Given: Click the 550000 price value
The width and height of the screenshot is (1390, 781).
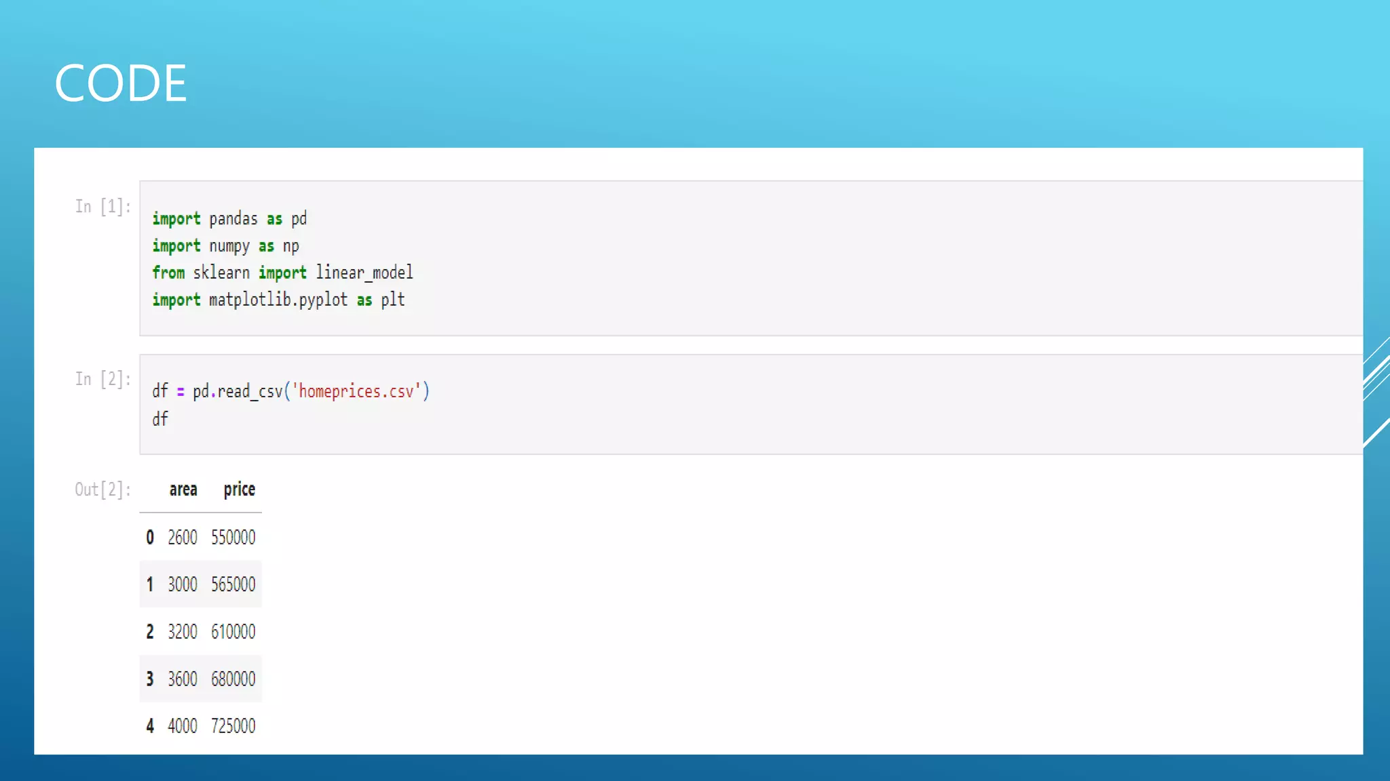Looking at the screenshot, I should pos(233,538).
